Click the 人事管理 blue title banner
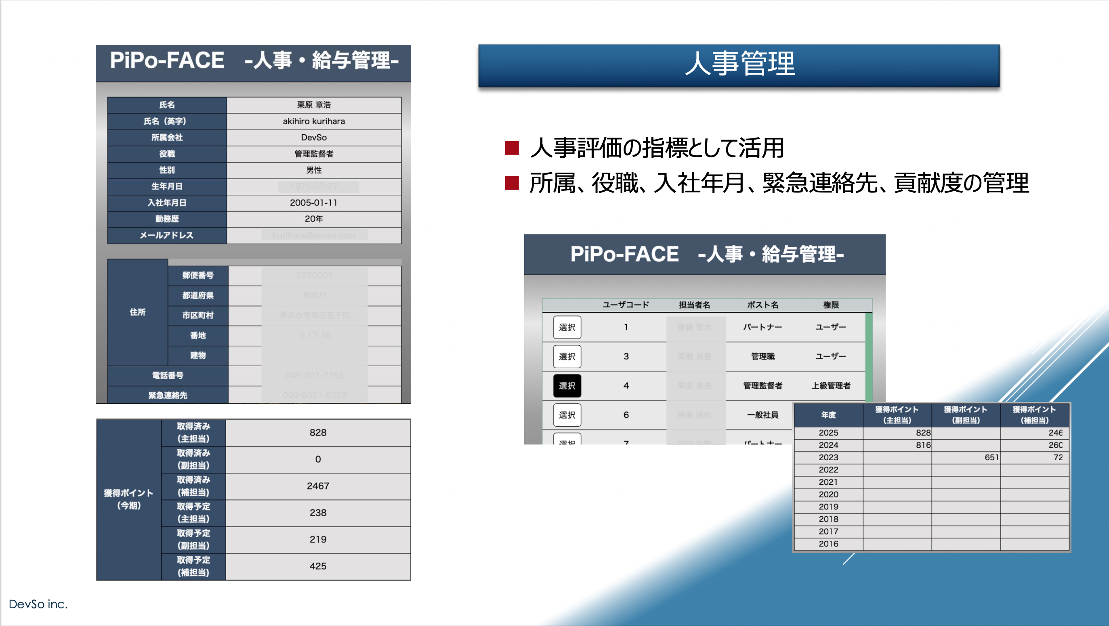Image resolution: width=1109 pixels, height=626 pixels. (x=739, y=65)
